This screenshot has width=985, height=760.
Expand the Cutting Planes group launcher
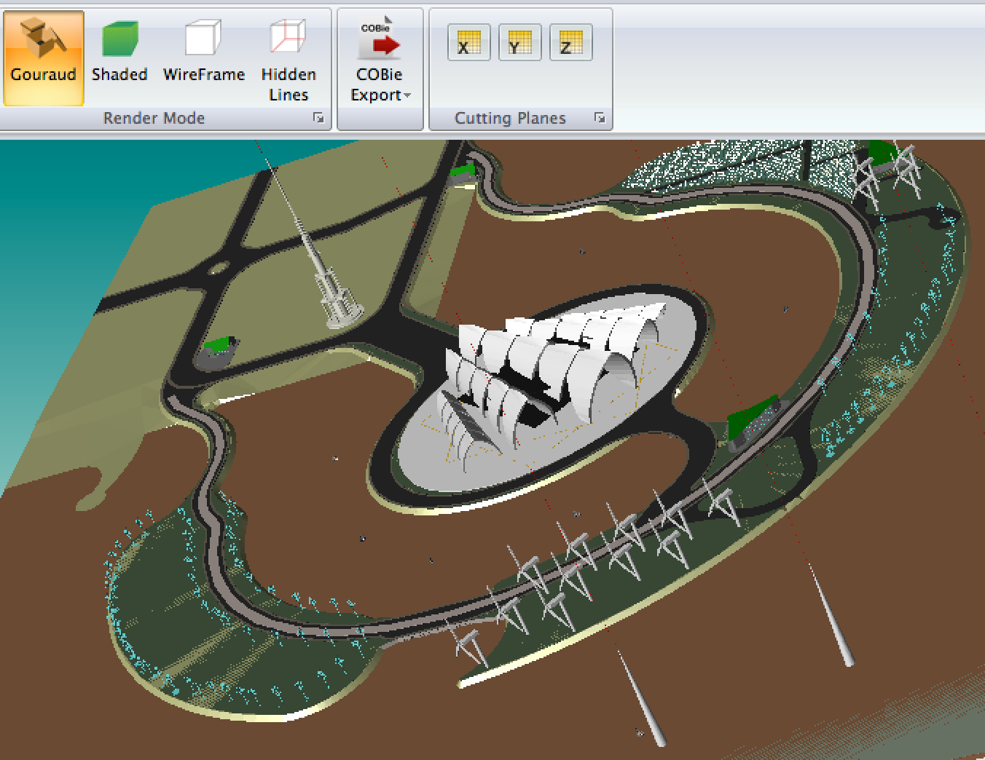pyautogui.click(x=600, y=118)
